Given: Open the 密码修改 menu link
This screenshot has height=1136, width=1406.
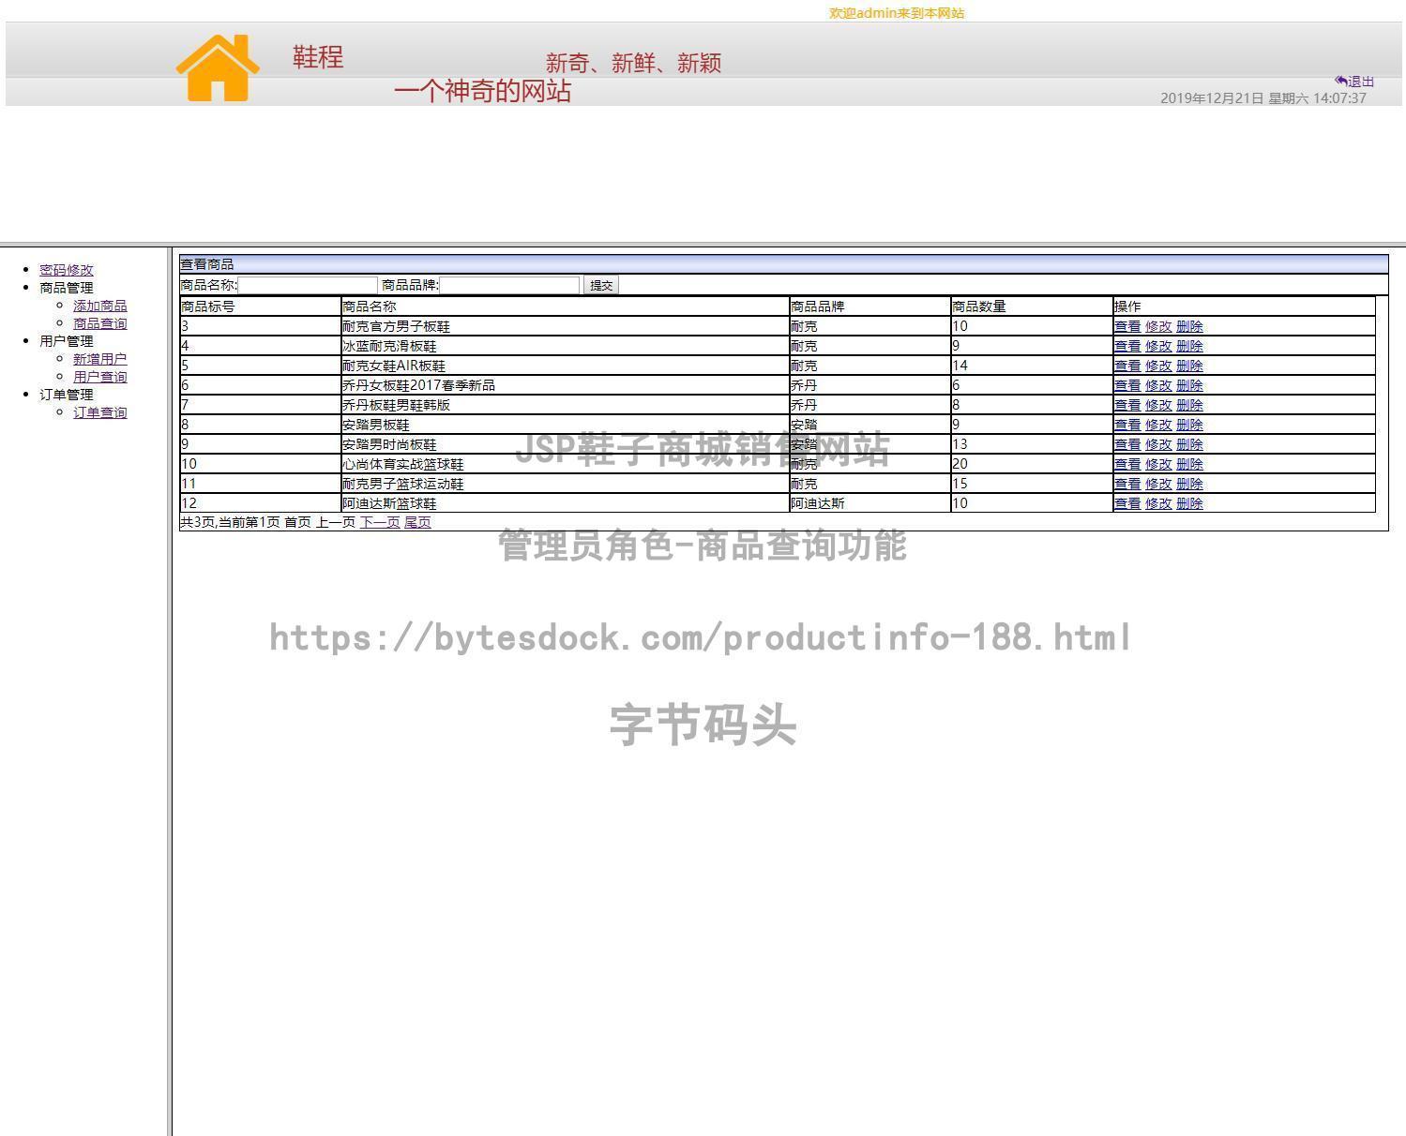Looking at the screenshot, I should click(67, 270).
